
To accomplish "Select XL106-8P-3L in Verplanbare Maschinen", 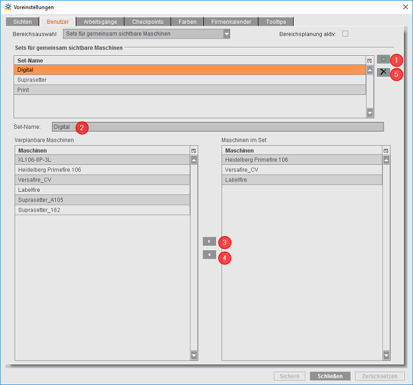I will (103, 160).
